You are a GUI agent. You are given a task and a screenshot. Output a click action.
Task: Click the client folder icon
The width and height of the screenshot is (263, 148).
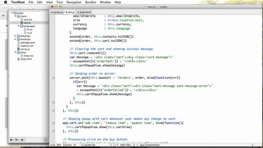click(18, 16)
